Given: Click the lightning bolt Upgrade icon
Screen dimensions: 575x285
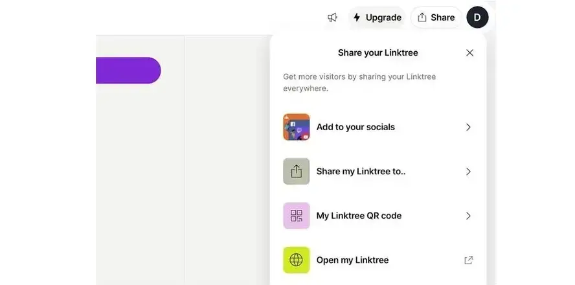Looking at the screenshot, I should (x=357, y=17).
